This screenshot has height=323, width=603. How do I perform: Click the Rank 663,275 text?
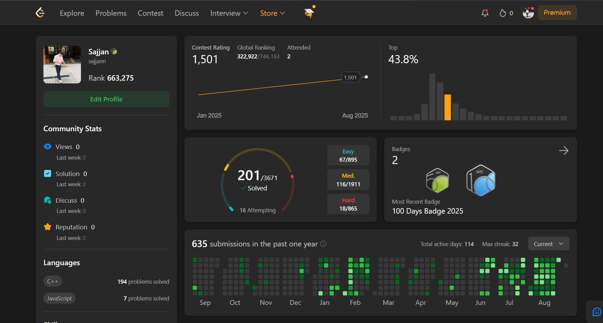click(x=111, y=78)
